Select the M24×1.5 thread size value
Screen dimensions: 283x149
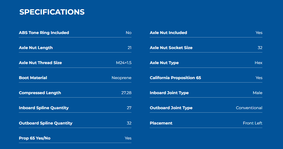point(124,63)
